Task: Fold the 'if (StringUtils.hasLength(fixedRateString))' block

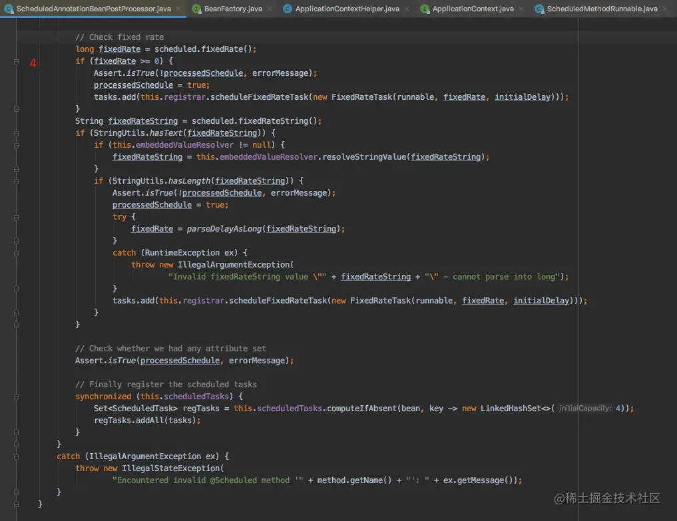Action: [x=16, y=181]
